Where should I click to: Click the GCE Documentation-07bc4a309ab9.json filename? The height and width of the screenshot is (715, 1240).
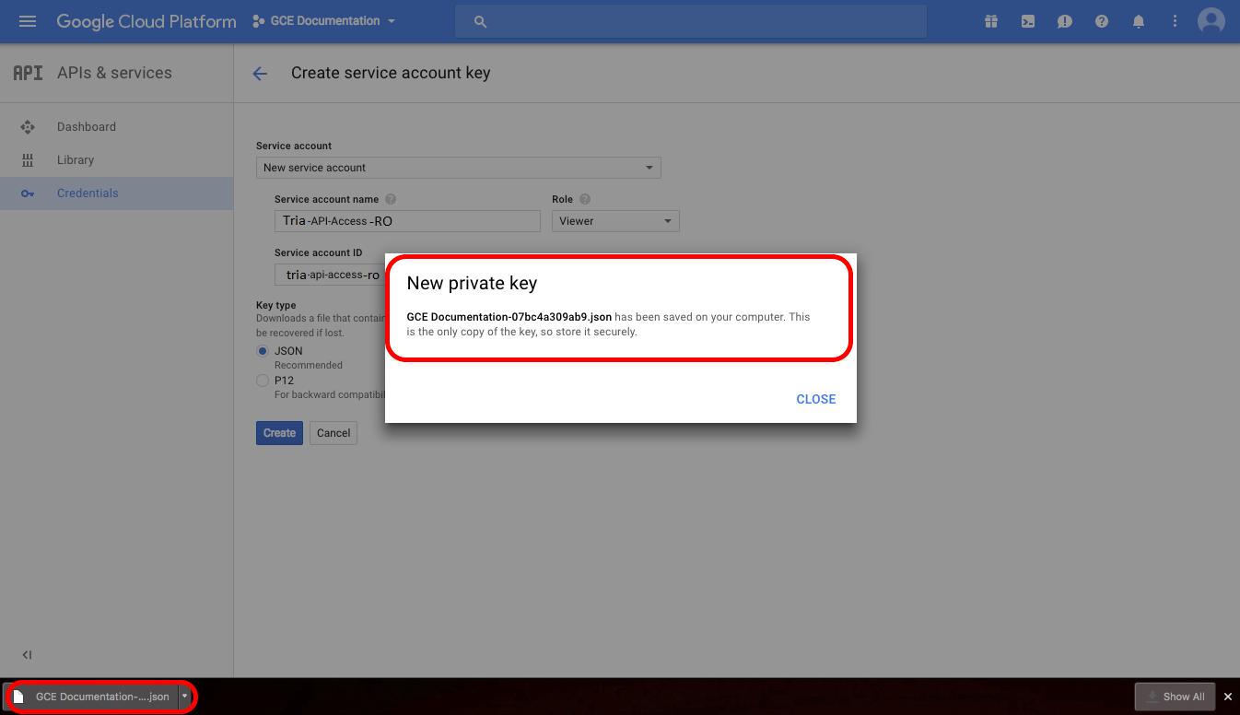509,317
